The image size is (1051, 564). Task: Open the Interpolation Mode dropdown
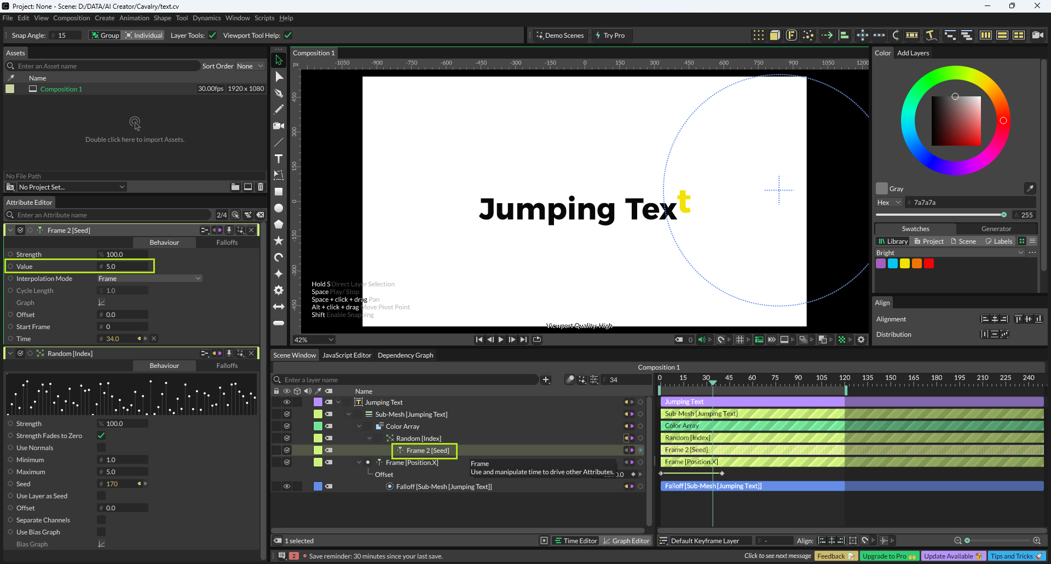[x=149, y=278]
